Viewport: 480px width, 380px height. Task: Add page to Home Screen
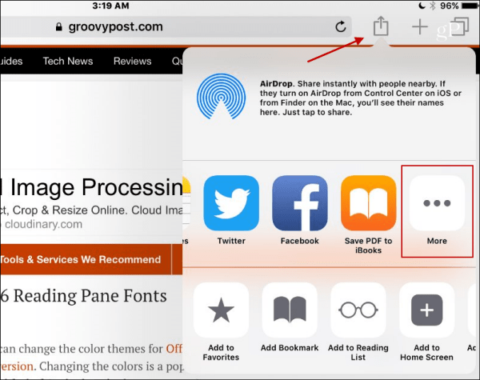pyautogui.click(x=426, y=310)
